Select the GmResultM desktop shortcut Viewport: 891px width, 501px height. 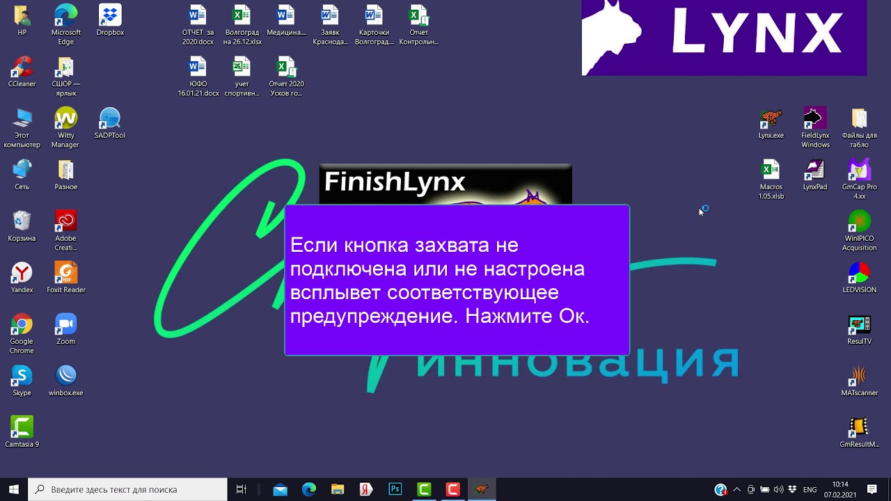[860, 432]
